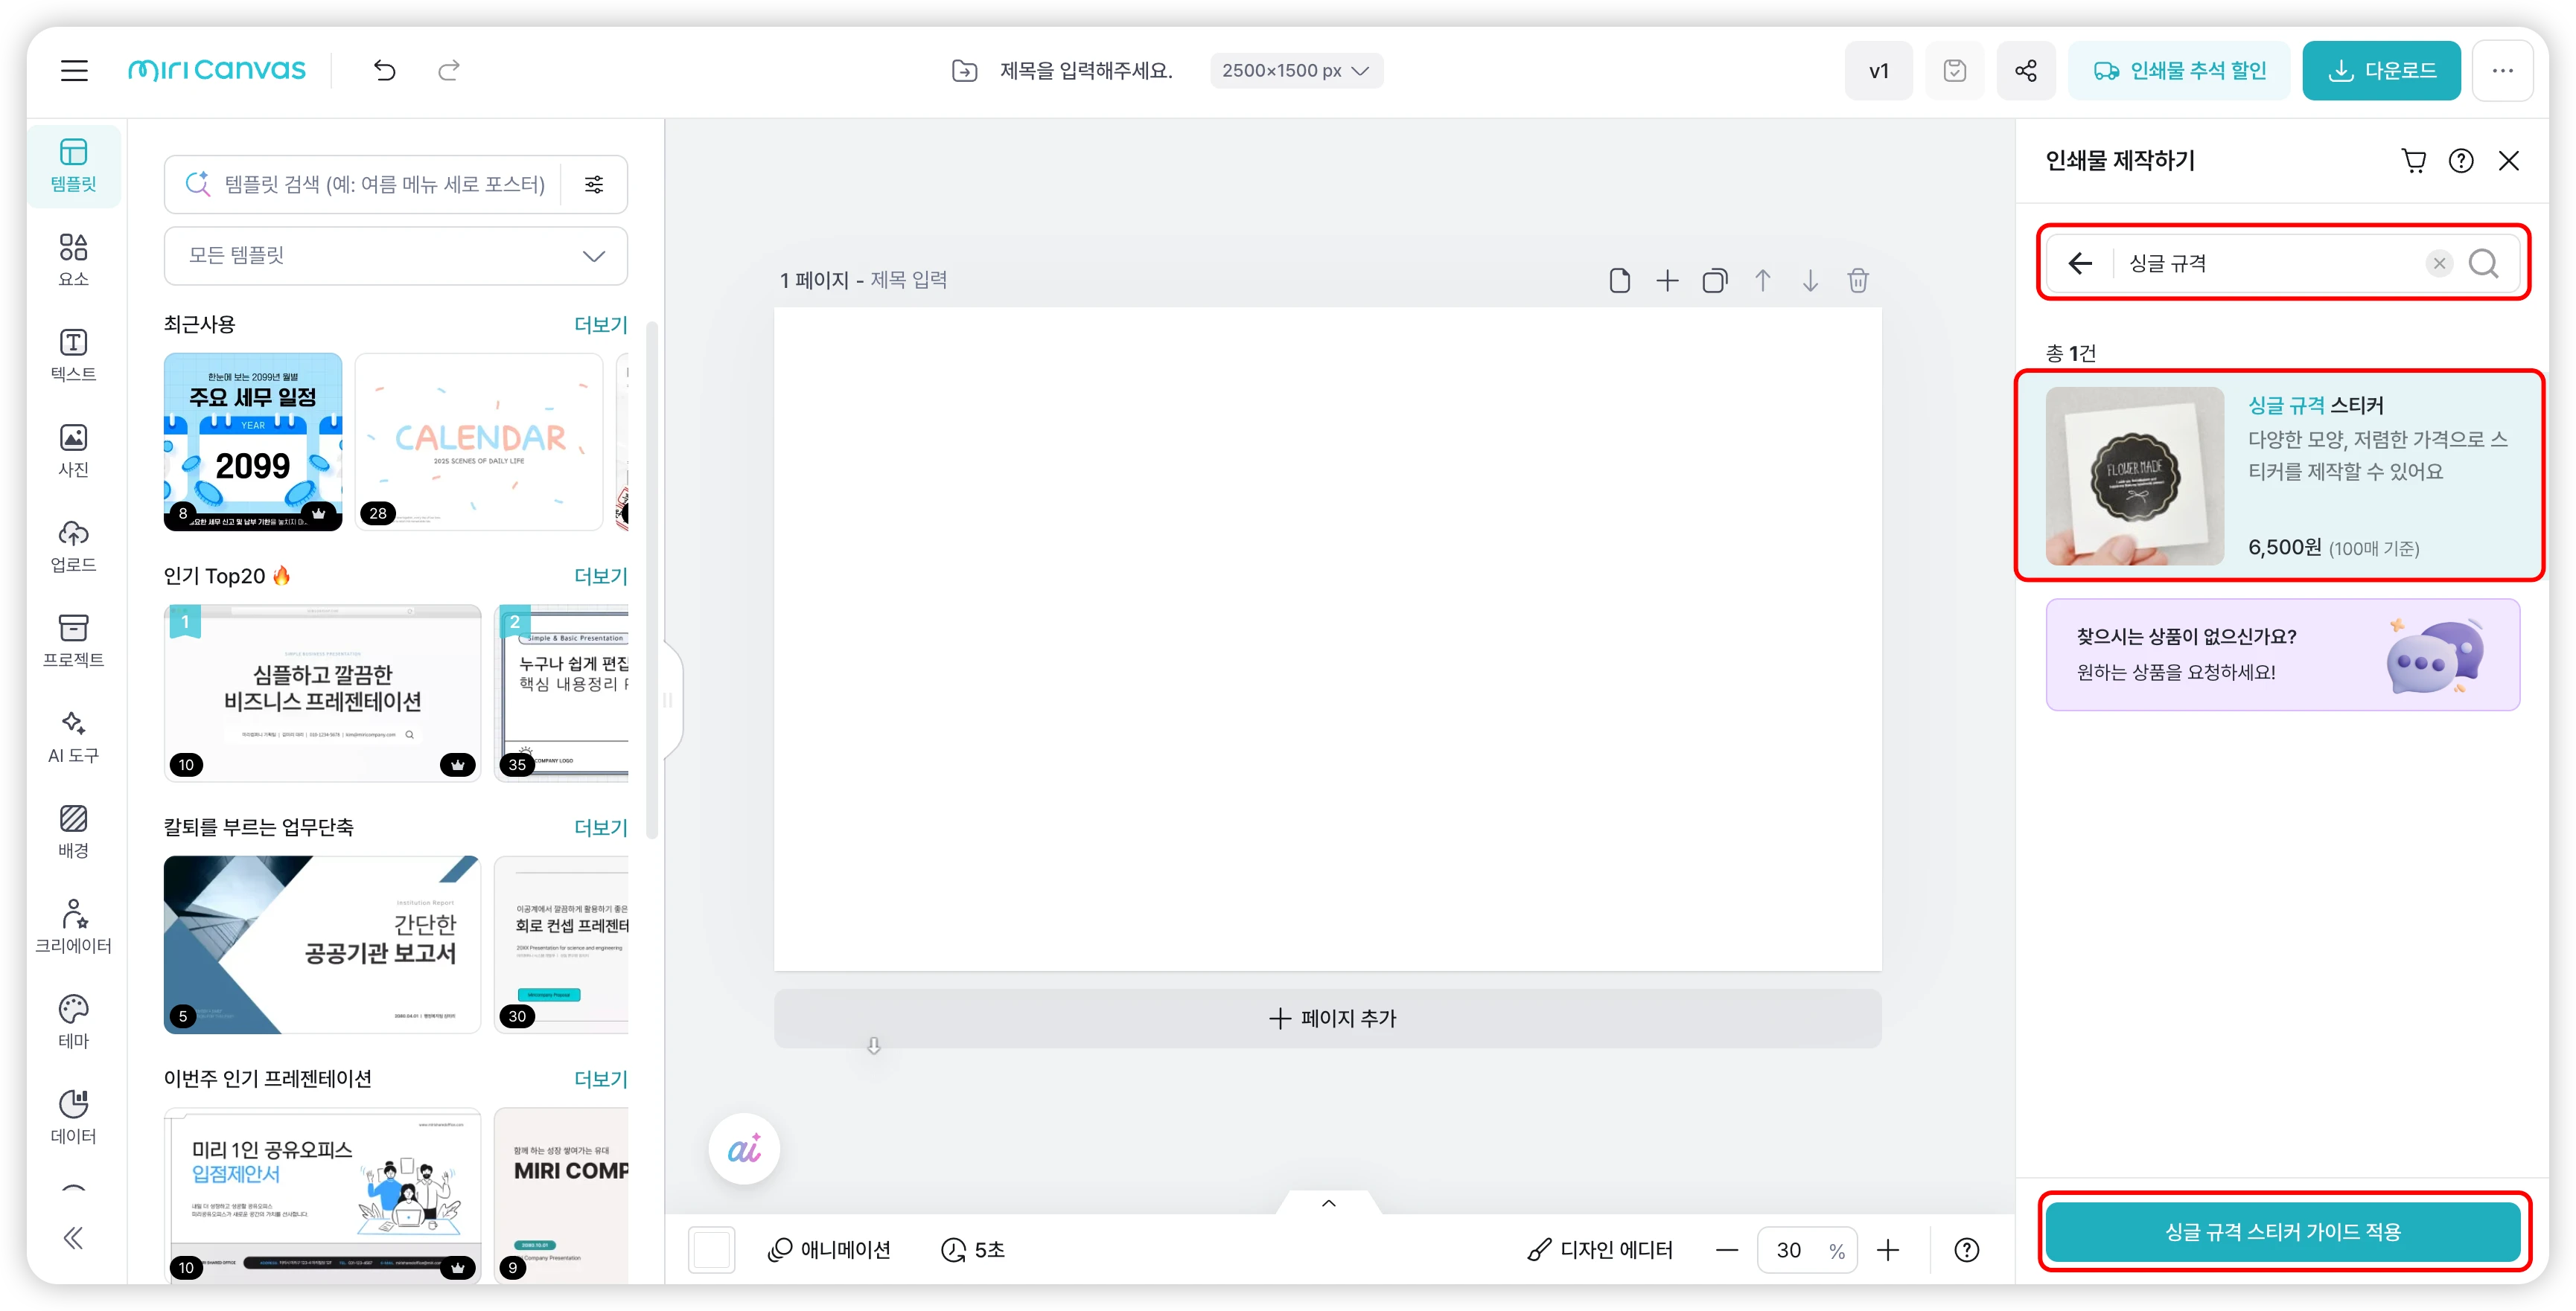Viewport: 2576px width, 1311px height.
Task: Clear the 싱글 규격 search text
Action: (2439, 264)
